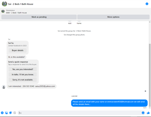Viewport: 151px width, 117px height.
Task: Click the "Send a quick response" heading
Action: pos(18,62)
